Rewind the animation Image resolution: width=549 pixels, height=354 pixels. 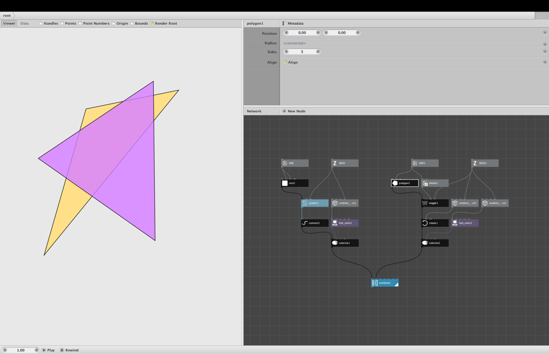pos(69,350)
